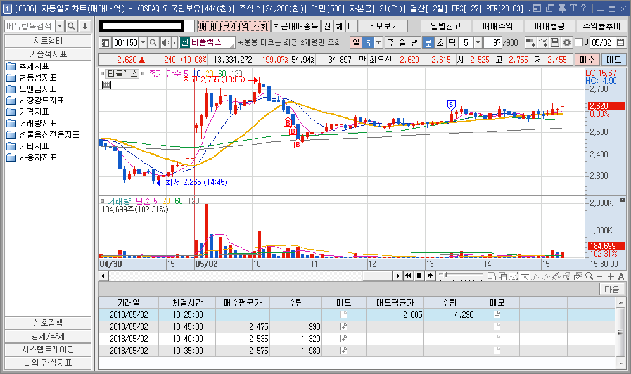Click the save floppy disk icon
The height and width of the screenshot is (374, 631).
pyautogui.click(x=555, y=42)
